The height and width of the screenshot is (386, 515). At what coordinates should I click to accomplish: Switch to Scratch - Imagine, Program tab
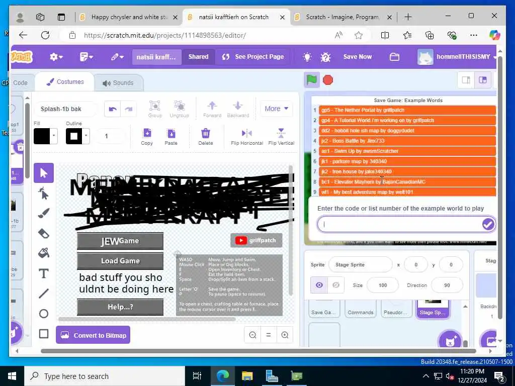(x=343, y=17)
